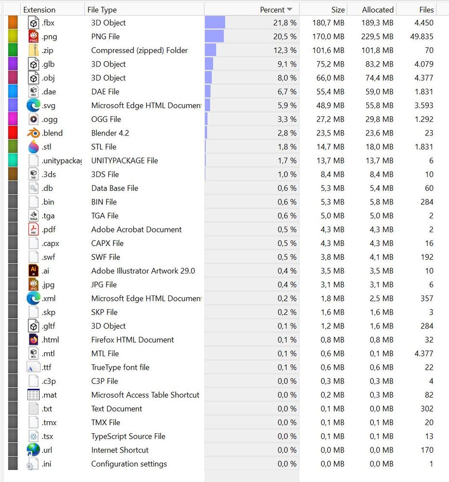This screenshot has width=449, height=482.
Task: Toggle the Percent column sort arrow
Action: pyautogui.click(x=290, y=10)
